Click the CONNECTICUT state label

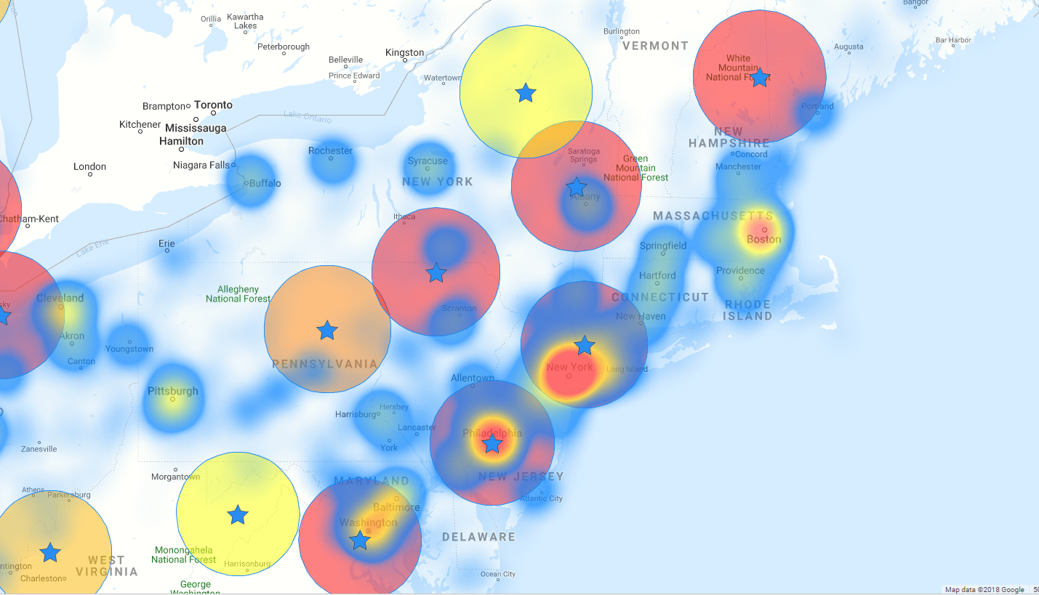coord(660,297)
